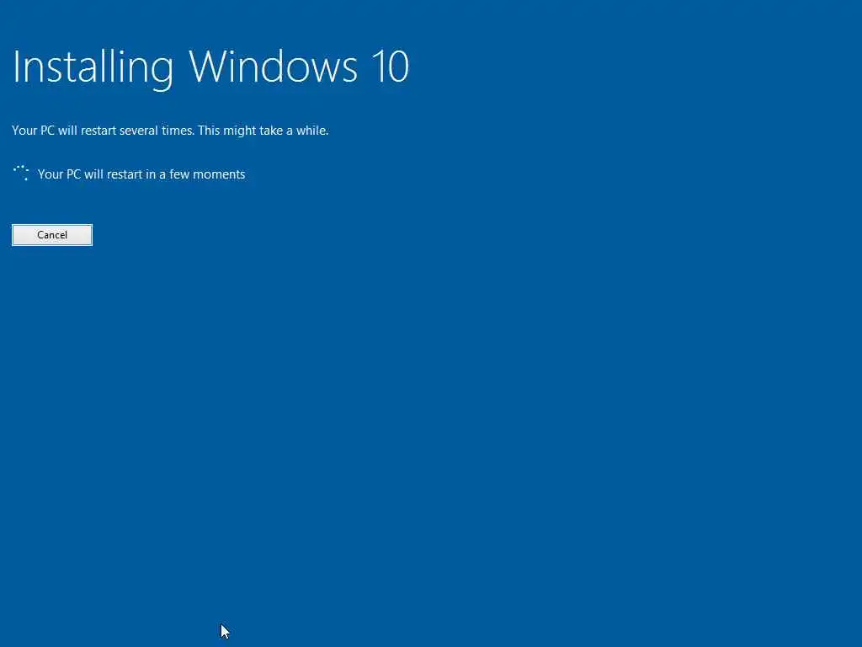Viewport: 862px width, 647px height.
Task: Click "Your PC will restart several times" text
Action: [103, 131]
